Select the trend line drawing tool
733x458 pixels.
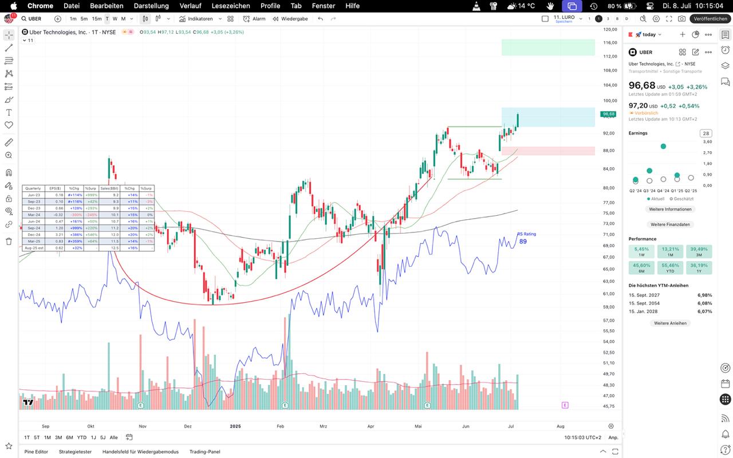(x=9, y=48)
